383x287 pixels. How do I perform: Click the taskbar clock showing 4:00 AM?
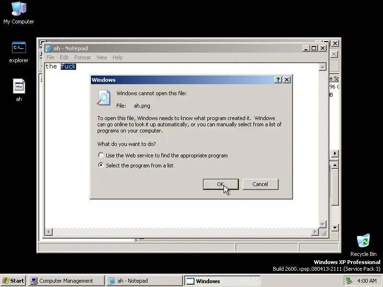pyautogui.click(x=367, y=281)
